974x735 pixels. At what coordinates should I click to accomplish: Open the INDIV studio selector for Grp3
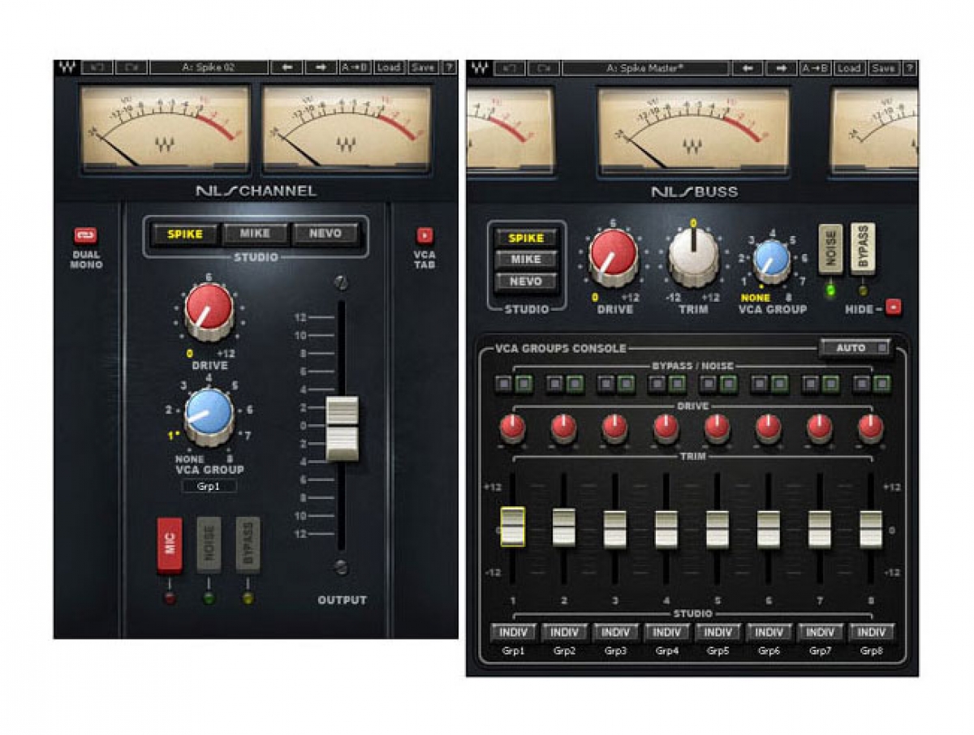pyautogui.click(x=616, y=632)
